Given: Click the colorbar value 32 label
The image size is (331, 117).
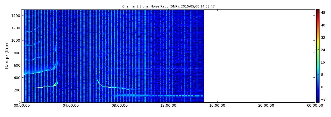Looking at the screenshot, I should point(323,38).
